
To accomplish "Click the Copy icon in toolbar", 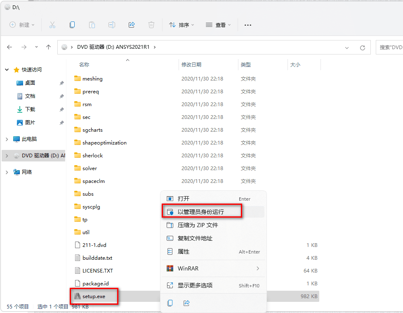I will coord(72,25).
